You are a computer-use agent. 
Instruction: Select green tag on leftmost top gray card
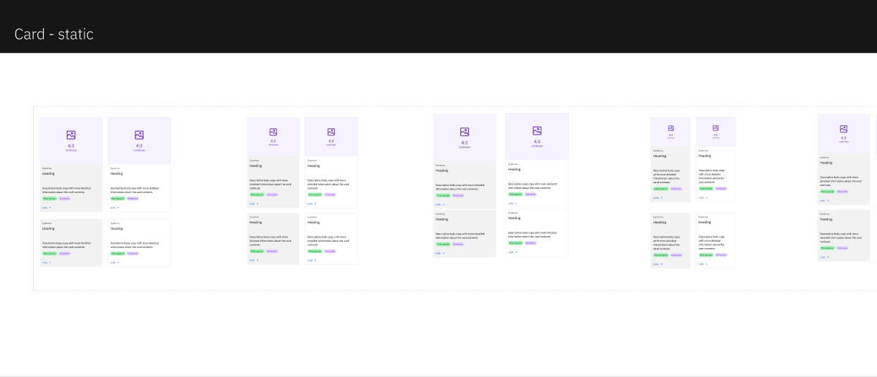click(49, 199)
